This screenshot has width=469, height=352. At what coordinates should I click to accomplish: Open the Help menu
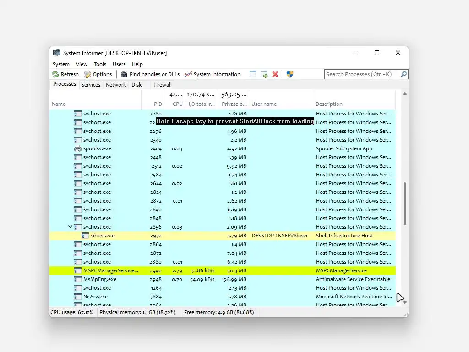tap(137, 64)
